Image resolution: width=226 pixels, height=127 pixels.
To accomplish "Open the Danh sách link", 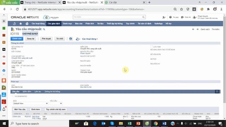I will [205, 29].
